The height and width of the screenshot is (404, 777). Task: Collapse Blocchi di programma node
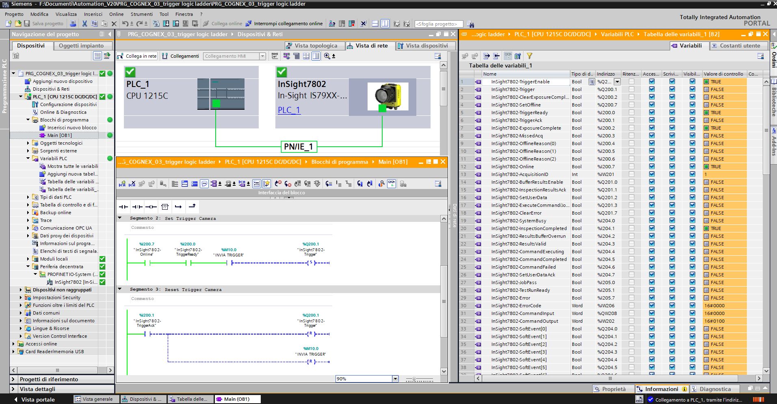tap(28, 120)
